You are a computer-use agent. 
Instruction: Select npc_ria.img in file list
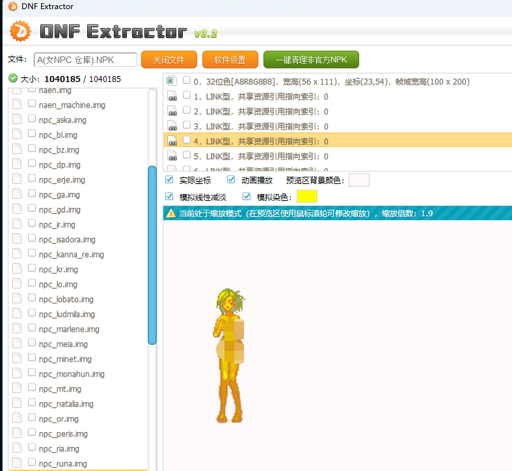(x=59, y=449)
